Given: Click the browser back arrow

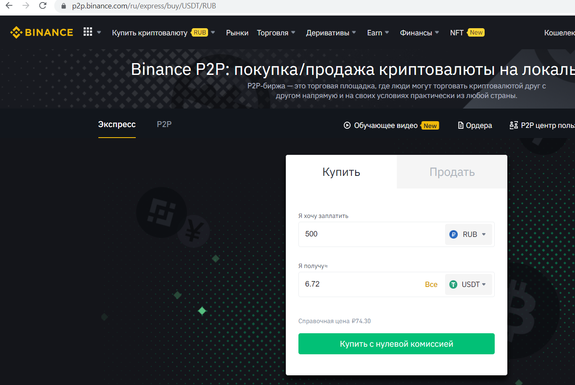Looking at the screenshot, I should [x=9, y=6].
